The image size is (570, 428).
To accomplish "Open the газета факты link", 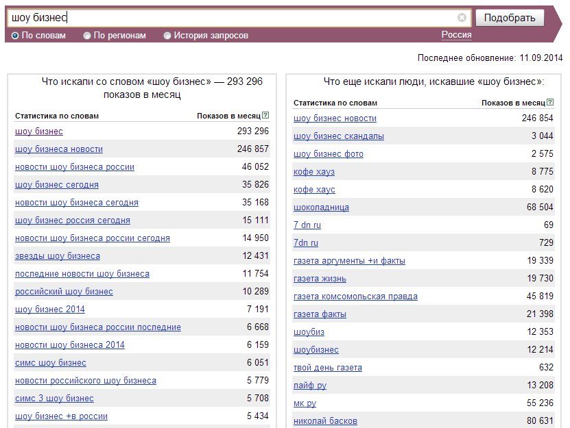I will 320,314.
